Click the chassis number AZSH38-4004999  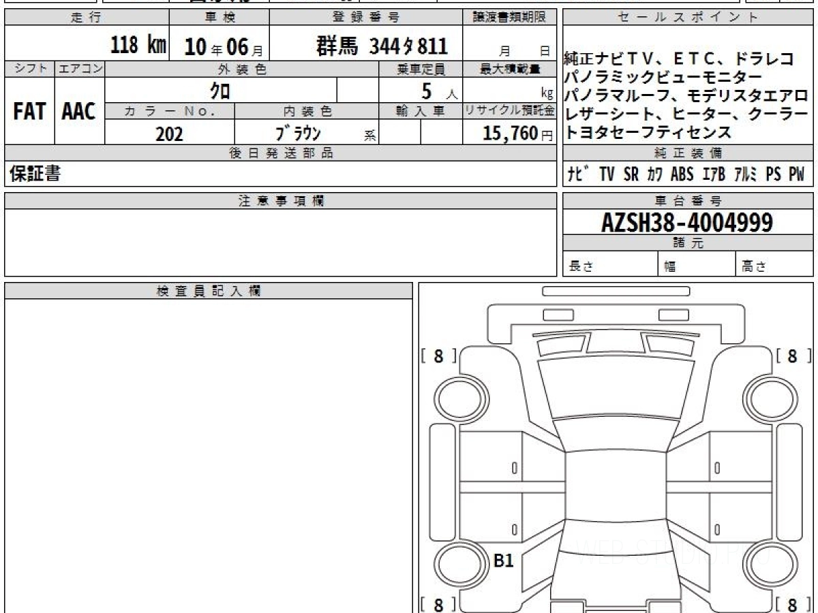687,223
